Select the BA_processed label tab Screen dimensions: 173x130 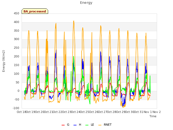[x=35, y=11]
